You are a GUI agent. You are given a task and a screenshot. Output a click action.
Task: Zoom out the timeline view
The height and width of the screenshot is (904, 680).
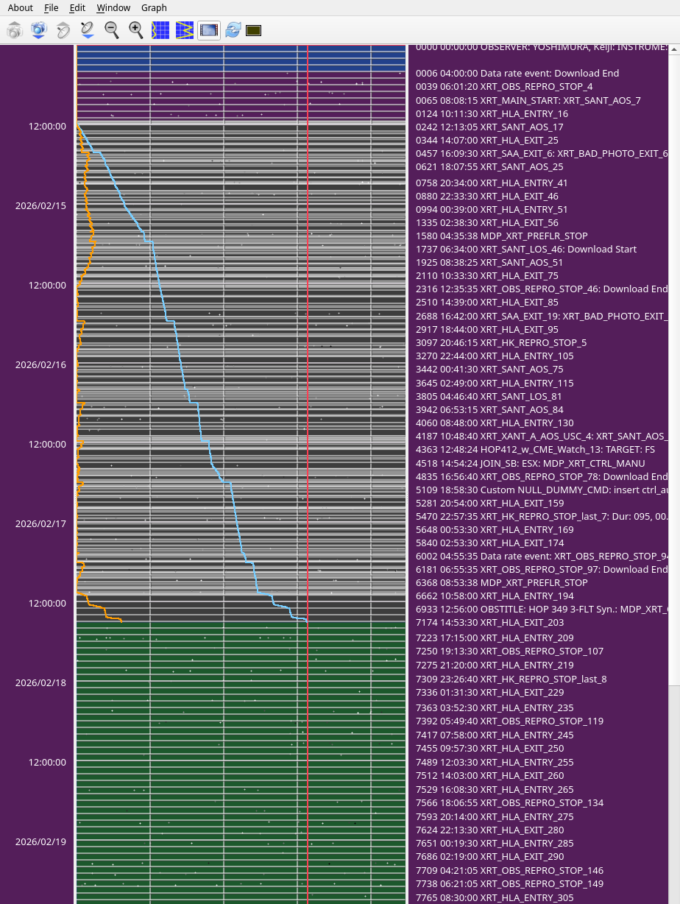point(112,30)
